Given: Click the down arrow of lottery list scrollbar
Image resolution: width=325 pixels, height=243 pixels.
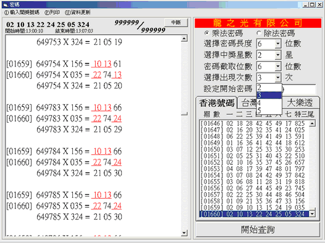Looking at the screenshot, I should click(x=312, y=214).
